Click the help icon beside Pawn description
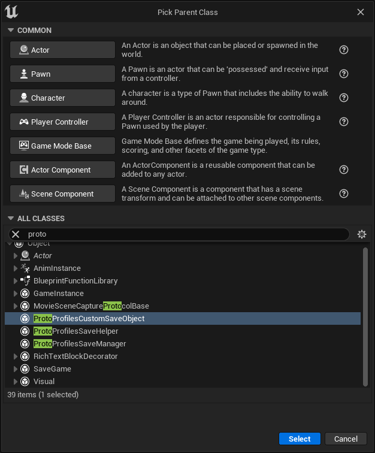375x453 pixels. pyautogui.click(x=344, y=74)
